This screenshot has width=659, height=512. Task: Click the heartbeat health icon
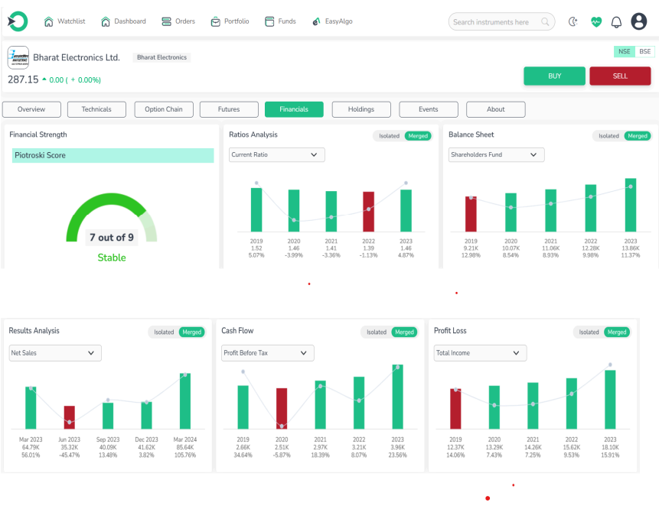click(596, 22)
